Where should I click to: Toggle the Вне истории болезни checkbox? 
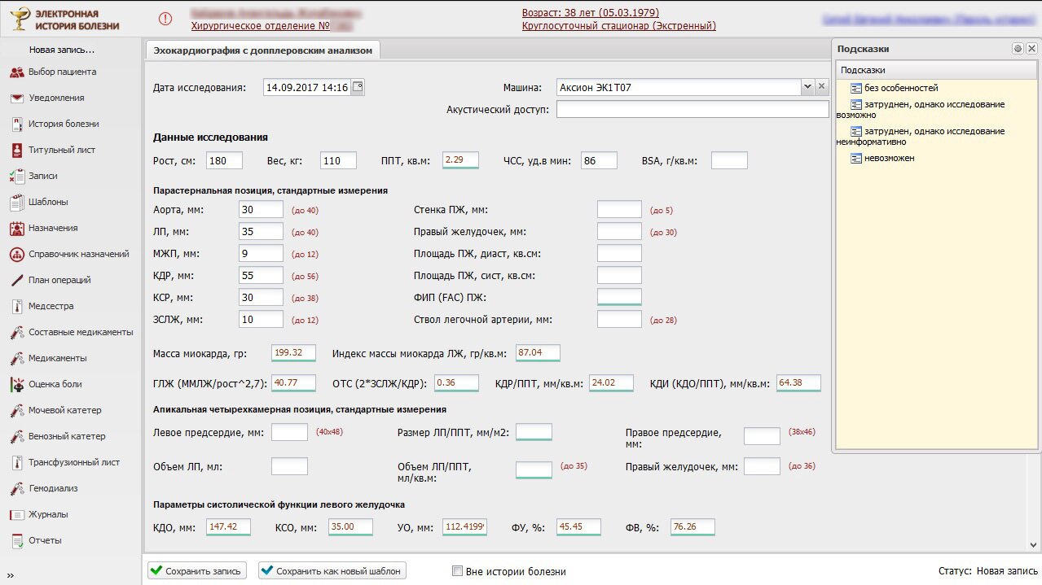point(457,571)
